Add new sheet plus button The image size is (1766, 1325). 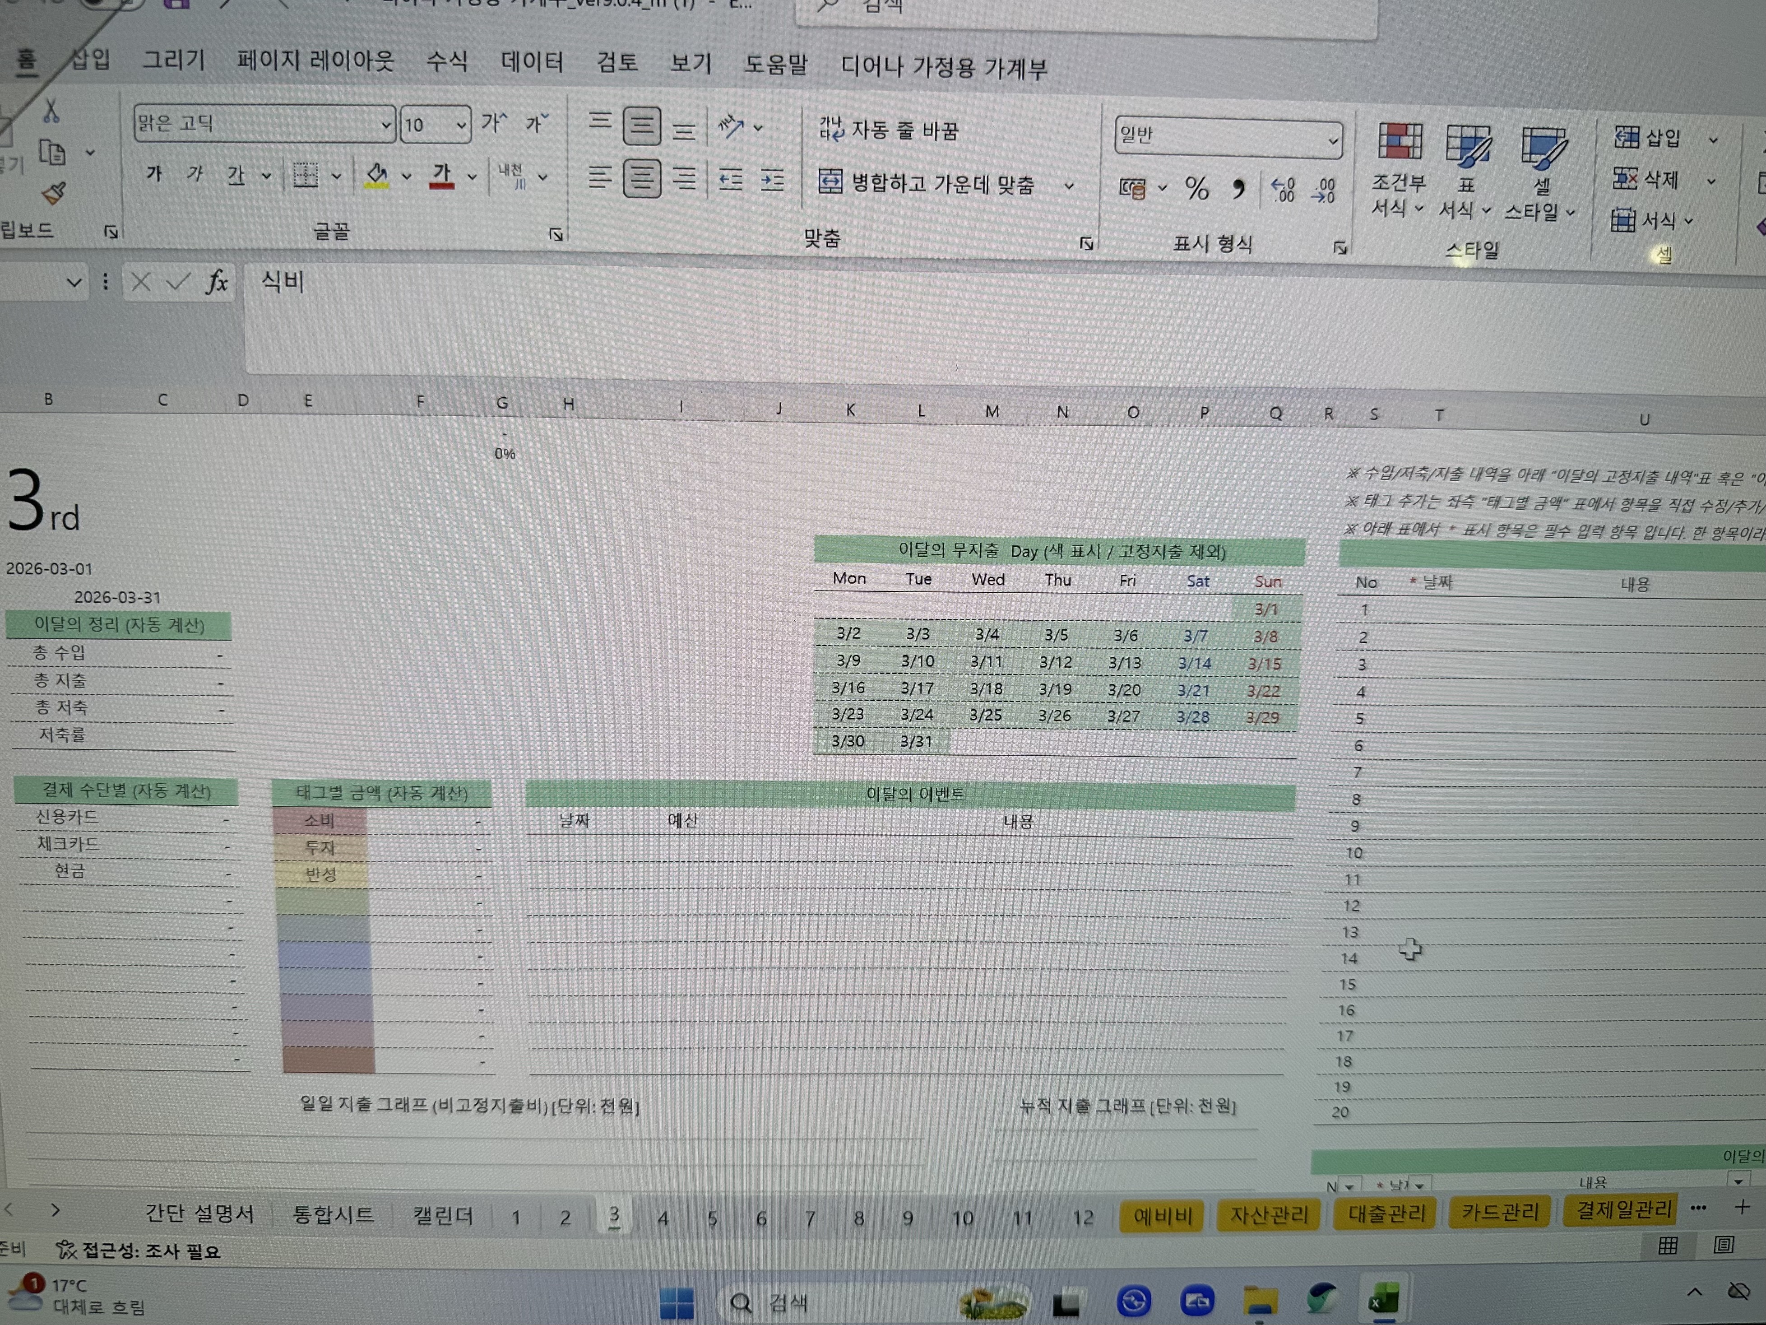[1742, 1207]
